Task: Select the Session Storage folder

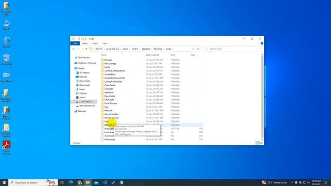Action: (111, 118)
